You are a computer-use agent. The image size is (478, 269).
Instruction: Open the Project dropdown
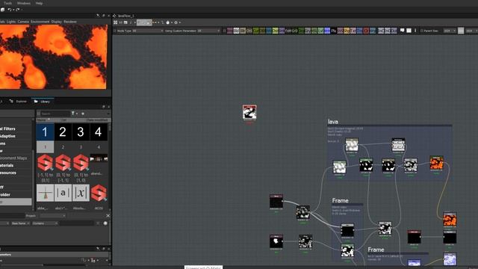point(52,216)
